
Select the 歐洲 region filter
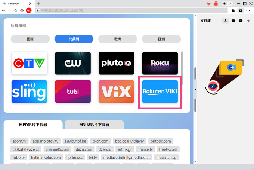pyautogui.click(x=118, y=39)
